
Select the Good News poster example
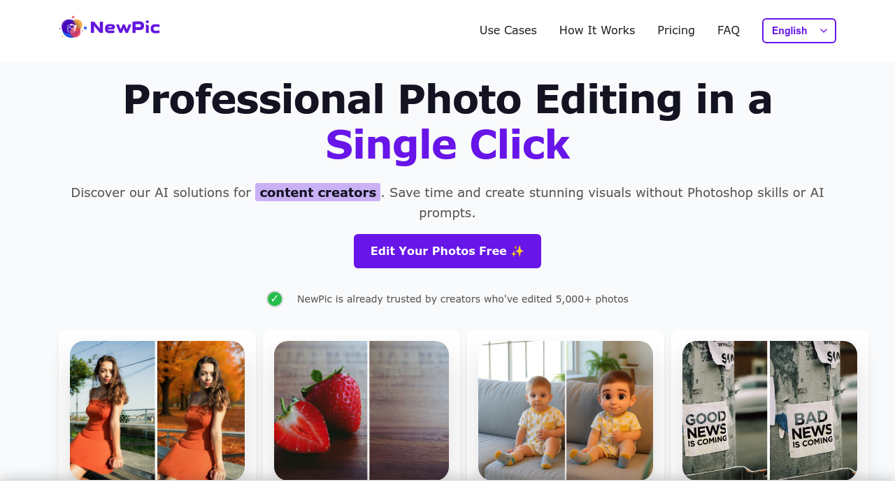770,411
